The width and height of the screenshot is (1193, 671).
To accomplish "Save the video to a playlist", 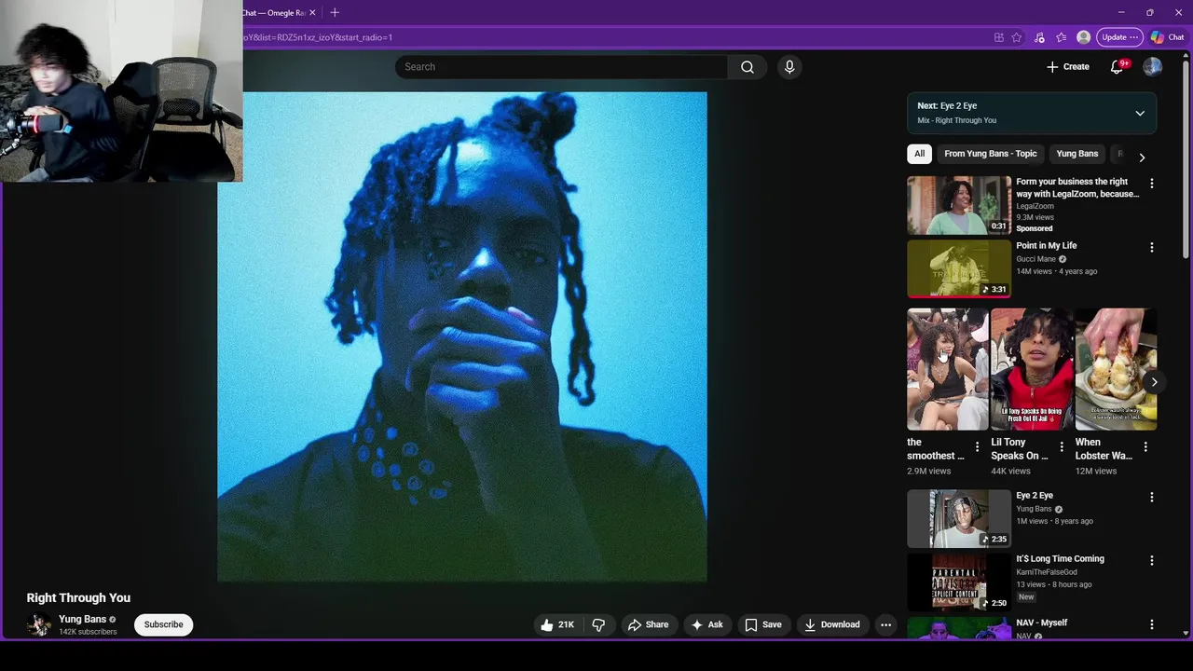I will [x=762, y=624].
